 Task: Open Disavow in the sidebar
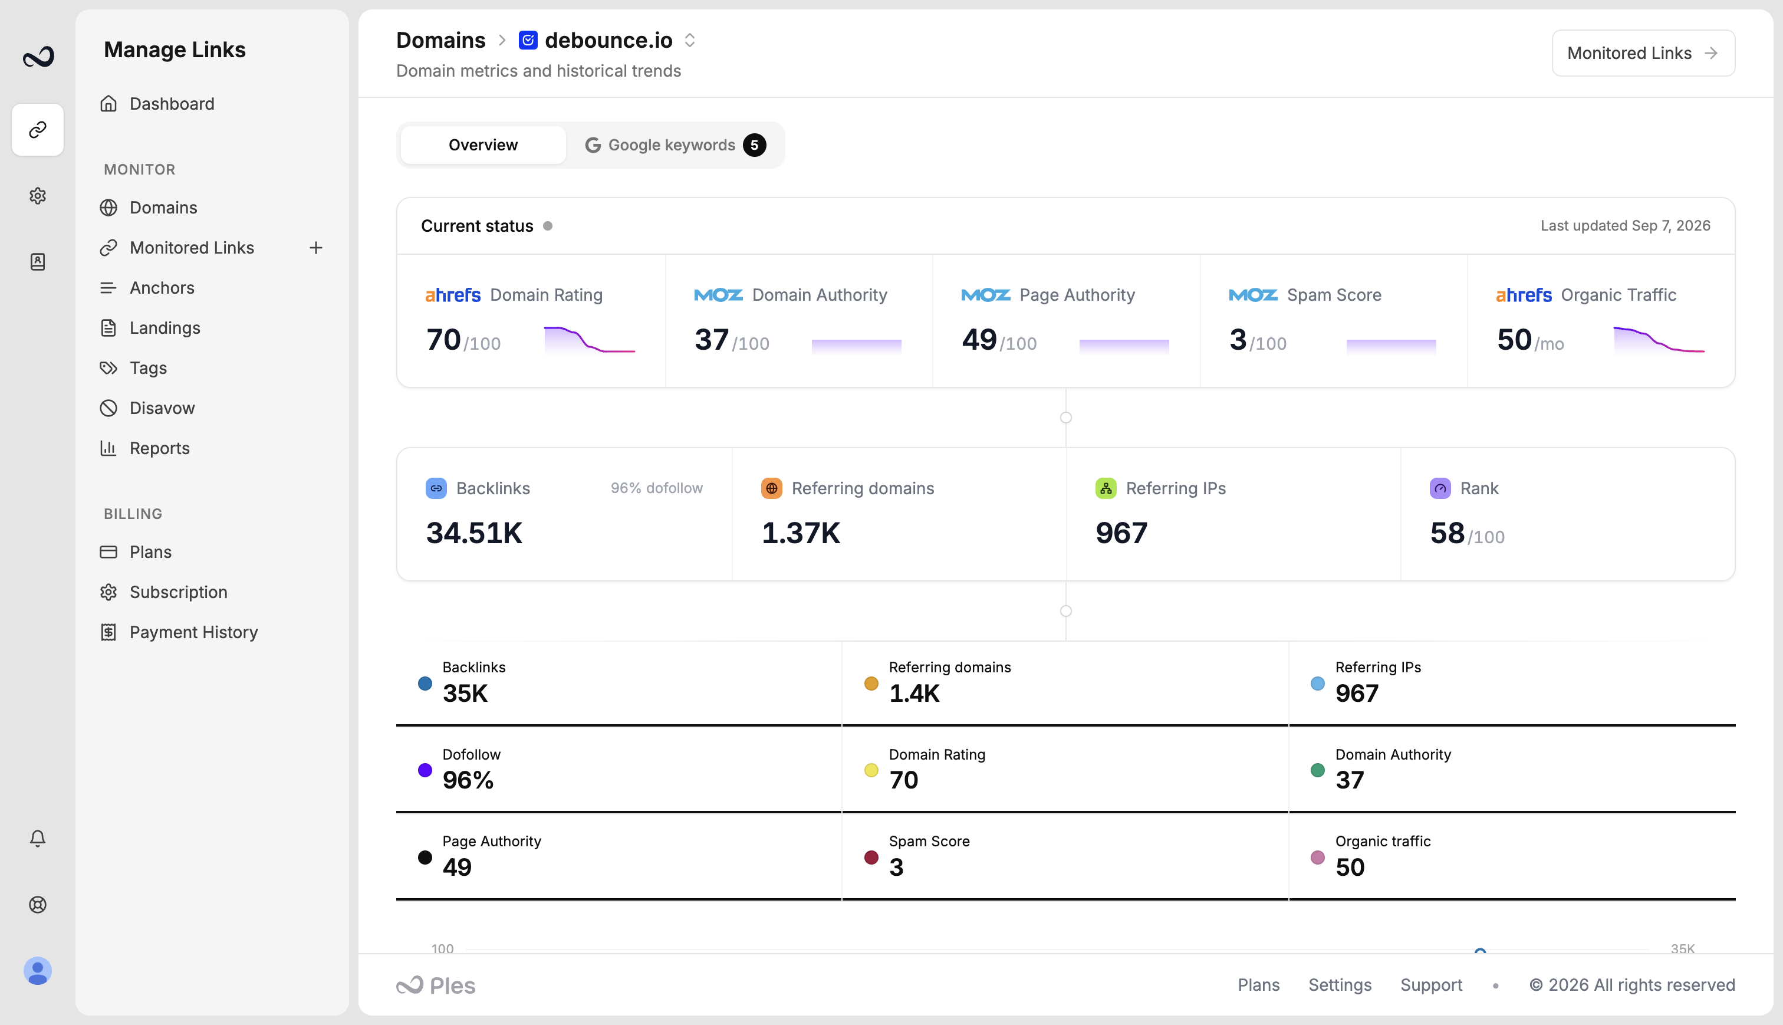pos(162,408)
